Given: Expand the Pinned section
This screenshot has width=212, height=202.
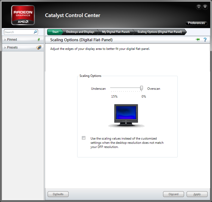Looking at the screenshot, I should coord(23,40).
